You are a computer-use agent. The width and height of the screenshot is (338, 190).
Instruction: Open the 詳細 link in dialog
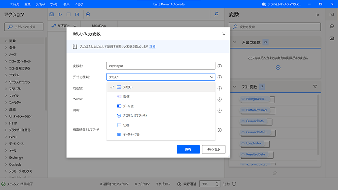click(x=152, y=46)
